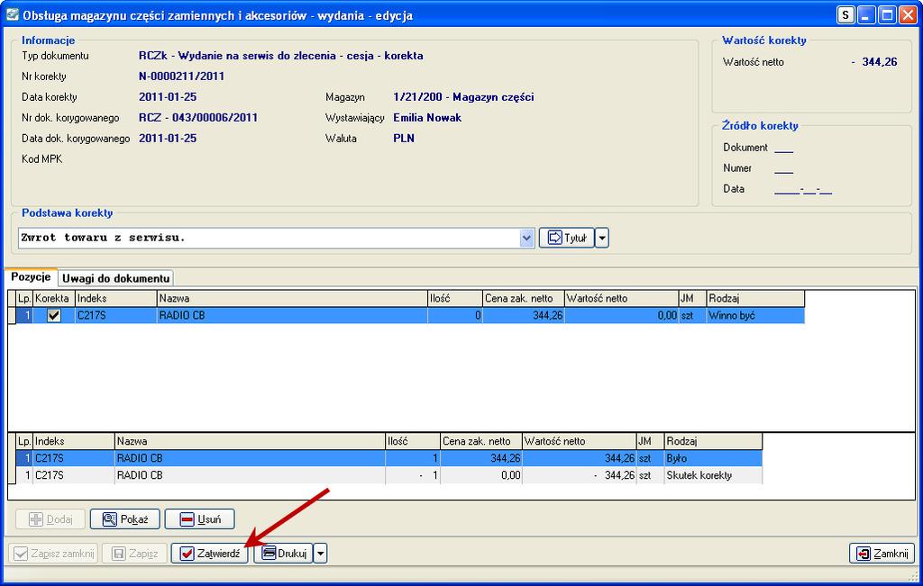Click JM column header in upper grid
The height and width of the screenshot is (586, 923).
tap(692, 299)
